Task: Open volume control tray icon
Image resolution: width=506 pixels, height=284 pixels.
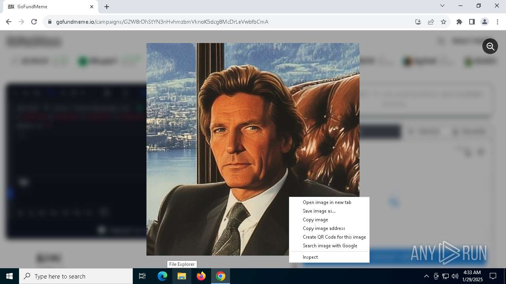Action: click(455, 276)
